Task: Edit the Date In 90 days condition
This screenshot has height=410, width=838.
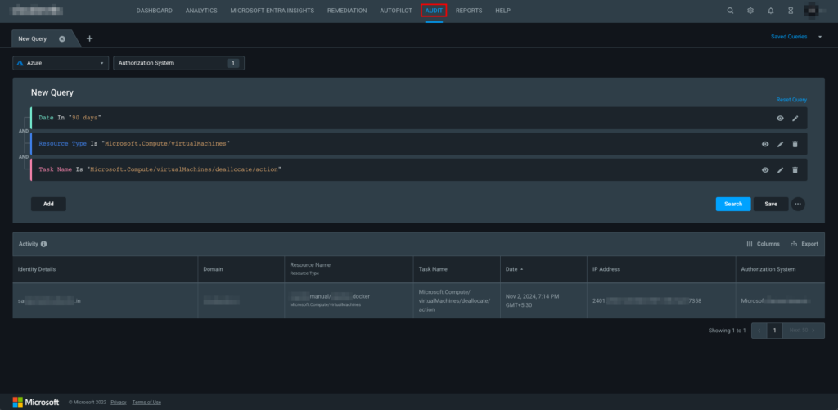Action: click(795, 118)
